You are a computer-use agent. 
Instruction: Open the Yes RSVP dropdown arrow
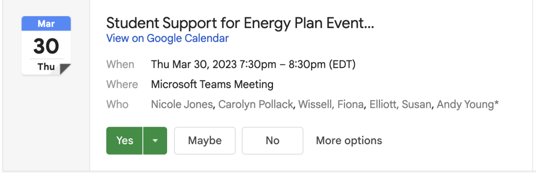coord(155,141)
